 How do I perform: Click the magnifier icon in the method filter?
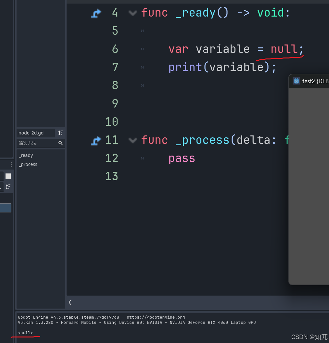(x=61, y=143)
